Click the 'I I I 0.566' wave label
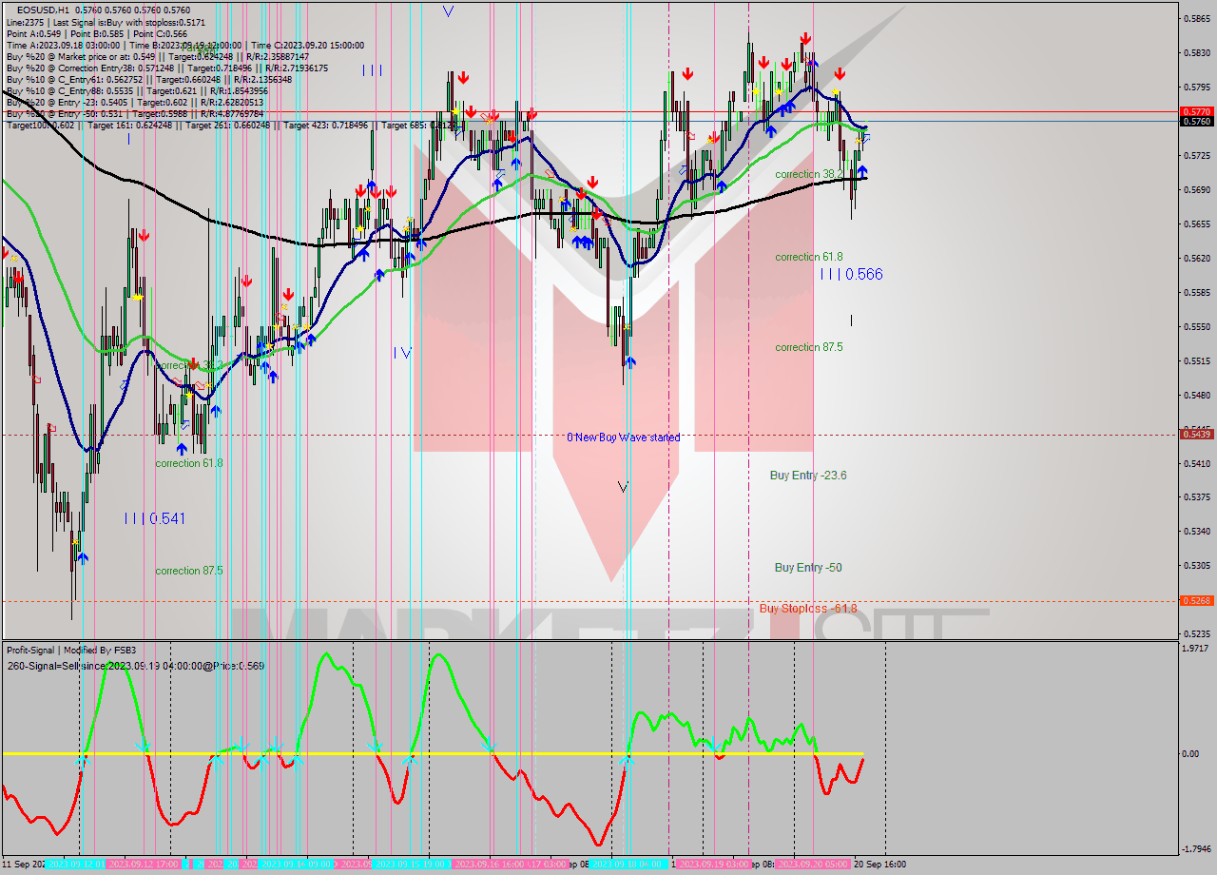1217x875 pixels. (851, 274)
